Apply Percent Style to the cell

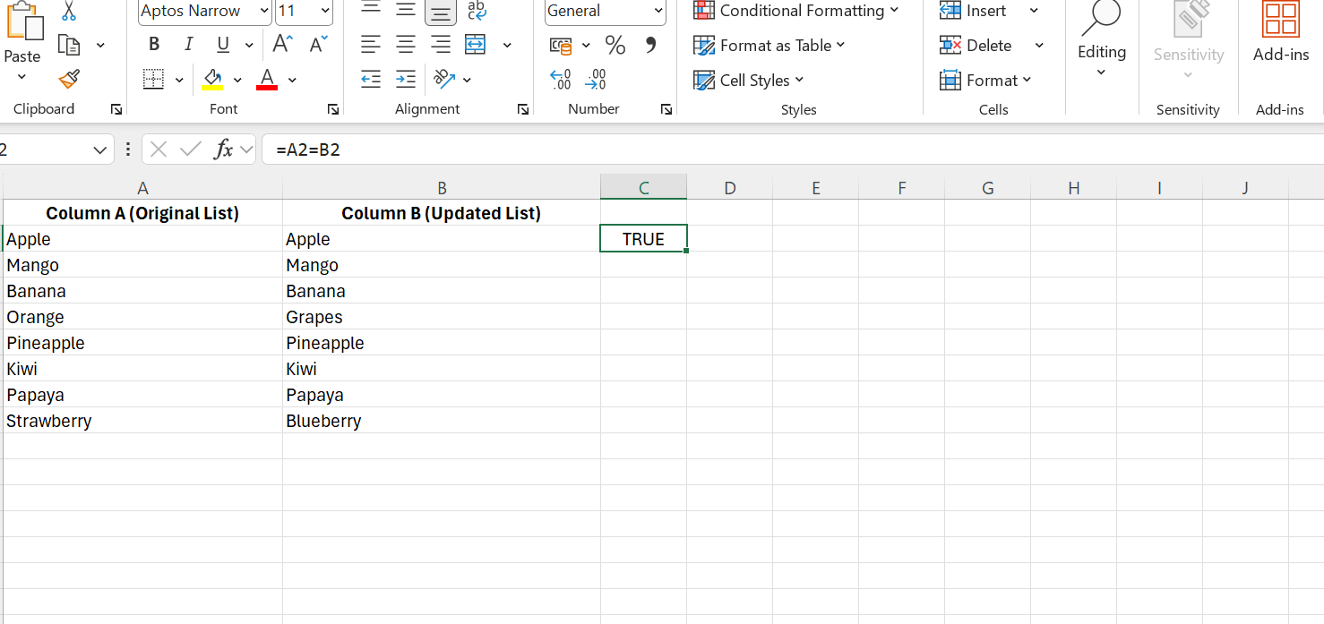pos(615,45)
